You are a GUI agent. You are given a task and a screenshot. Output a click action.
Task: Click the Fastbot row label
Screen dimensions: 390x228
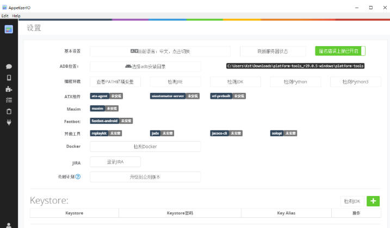click(x=72, y=122)
